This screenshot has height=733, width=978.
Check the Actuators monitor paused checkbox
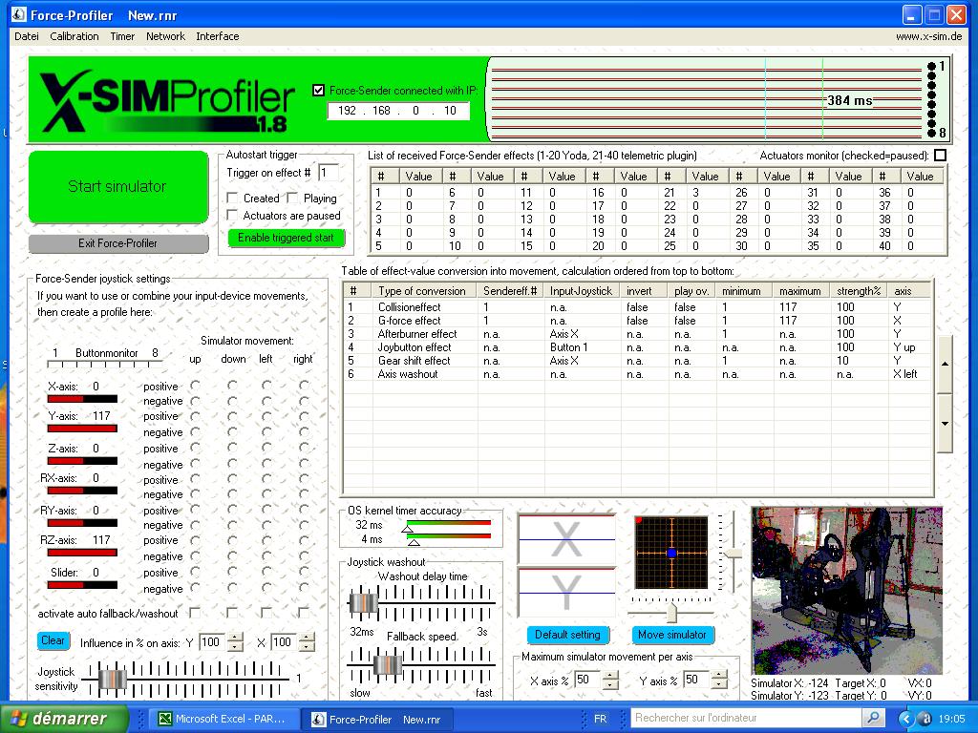pos(940,155)
